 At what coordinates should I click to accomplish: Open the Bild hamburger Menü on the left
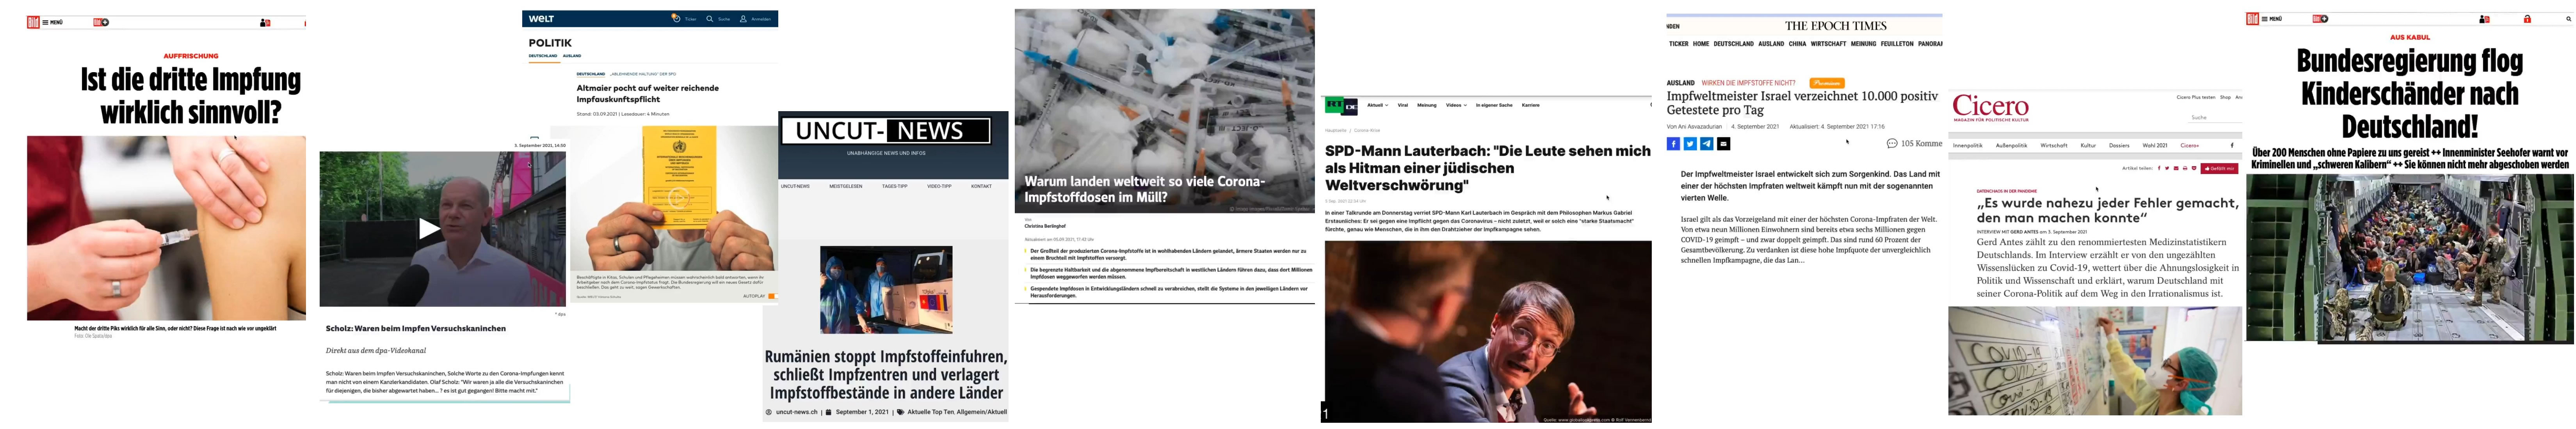pos(52,22)
